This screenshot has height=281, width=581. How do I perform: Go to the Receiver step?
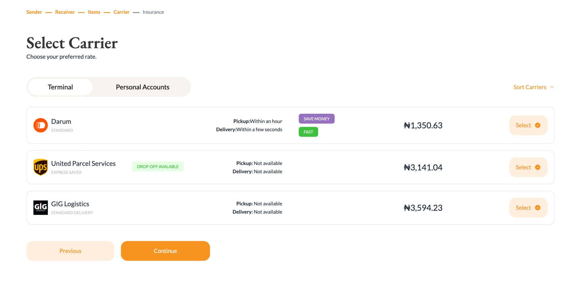point(65,12)
